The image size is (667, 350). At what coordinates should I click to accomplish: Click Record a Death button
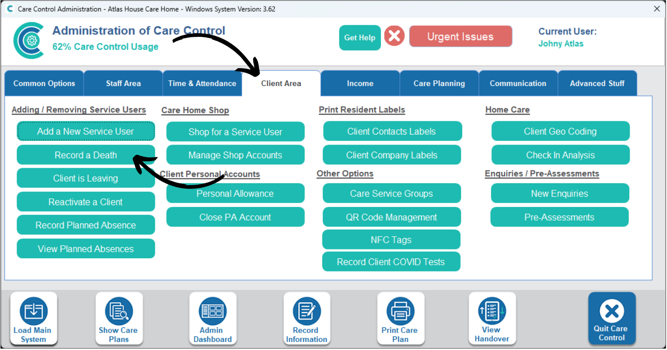tap(86, 155)
